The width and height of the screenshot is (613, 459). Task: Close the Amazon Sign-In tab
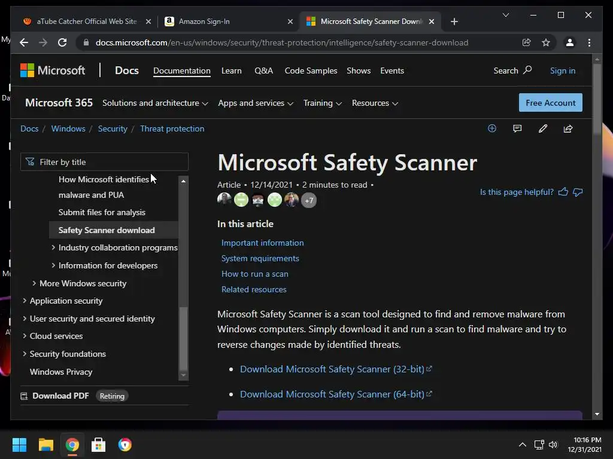click(x=290, y=22)
